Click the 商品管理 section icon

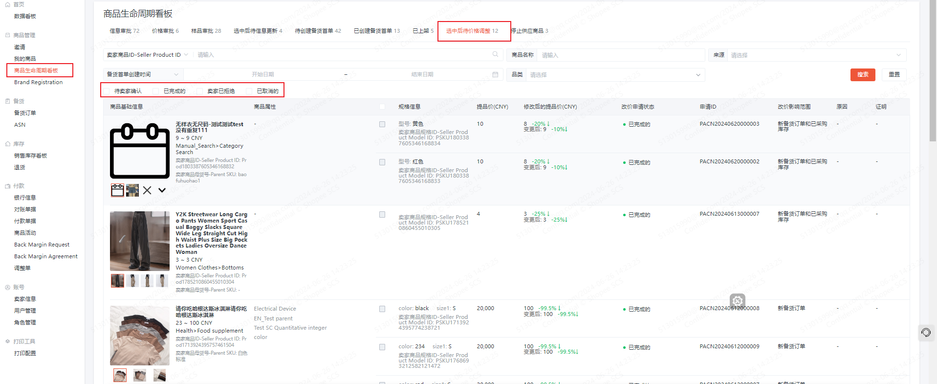[x=8, y=35]
